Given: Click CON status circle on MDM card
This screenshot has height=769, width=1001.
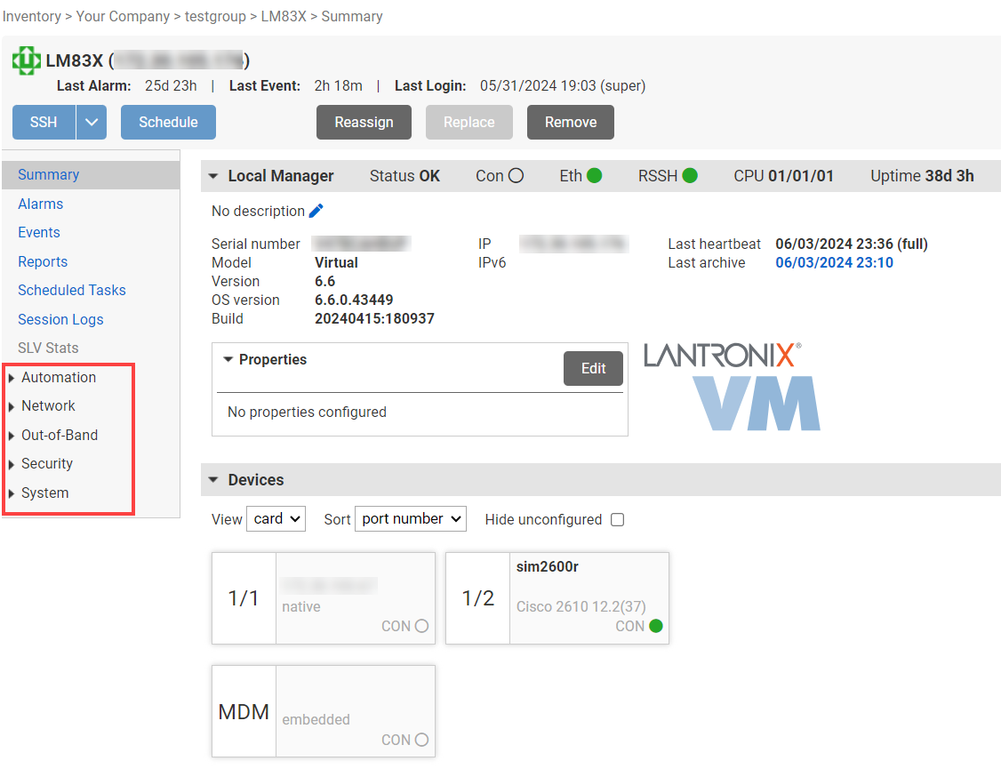Looking at the screenshot, I should coord(421,740).
